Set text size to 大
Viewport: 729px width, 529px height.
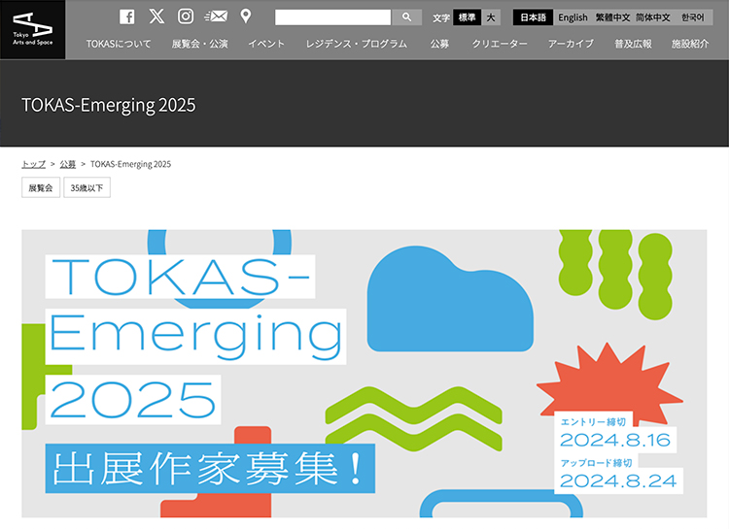pos(491,17)
